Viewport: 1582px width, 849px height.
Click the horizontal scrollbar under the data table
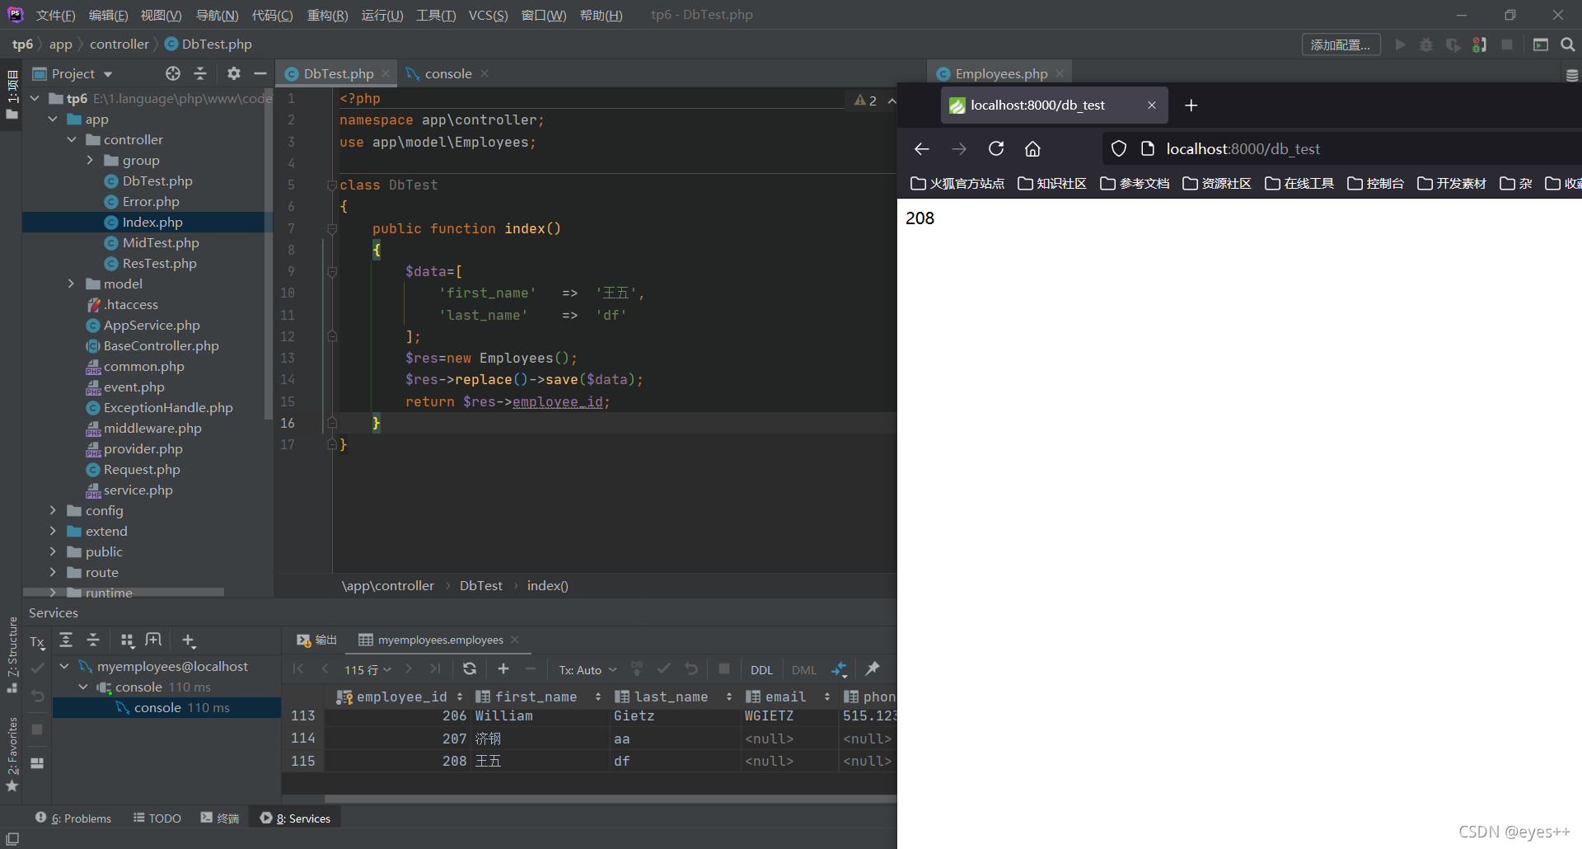tap(610, 799)
